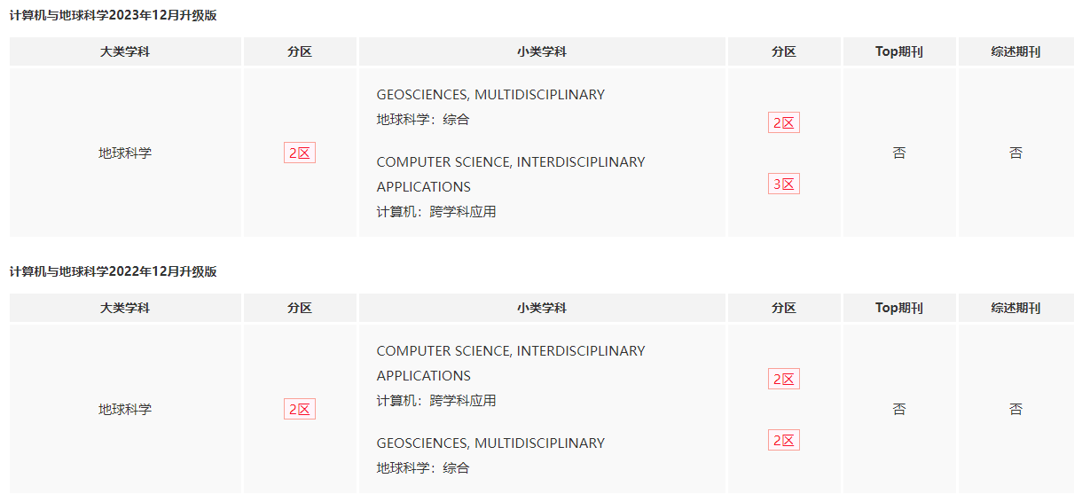Click 小类学科 header in the 2022 table

542,308
